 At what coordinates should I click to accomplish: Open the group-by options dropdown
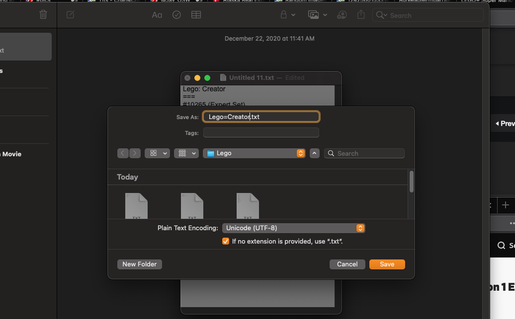(x=186, y=153)
